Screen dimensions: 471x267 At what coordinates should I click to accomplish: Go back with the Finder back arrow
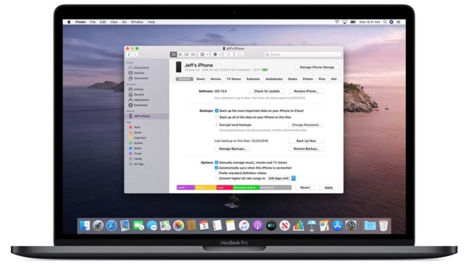coord(129,54)
